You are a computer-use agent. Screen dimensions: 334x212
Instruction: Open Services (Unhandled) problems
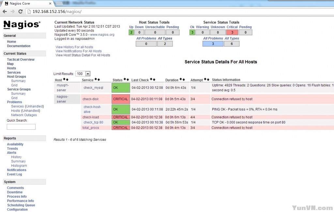[27, 106]
